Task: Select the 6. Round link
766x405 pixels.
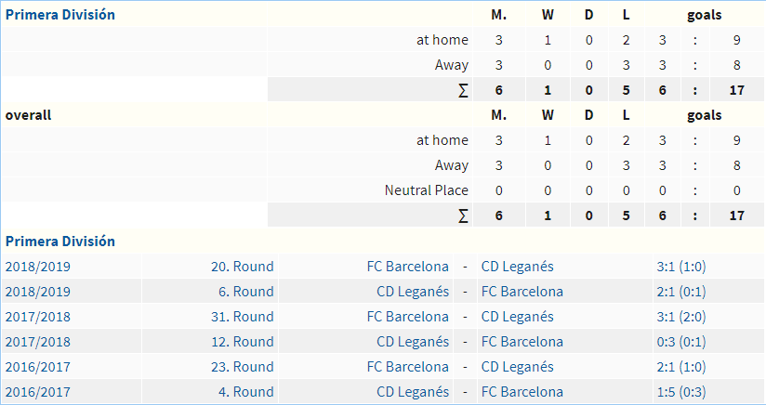Action: tap(245, 292)
